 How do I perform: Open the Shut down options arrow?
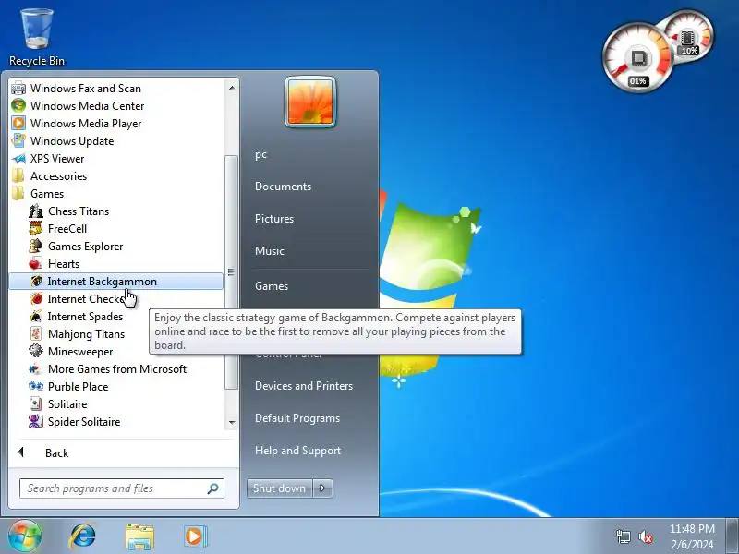322,488
